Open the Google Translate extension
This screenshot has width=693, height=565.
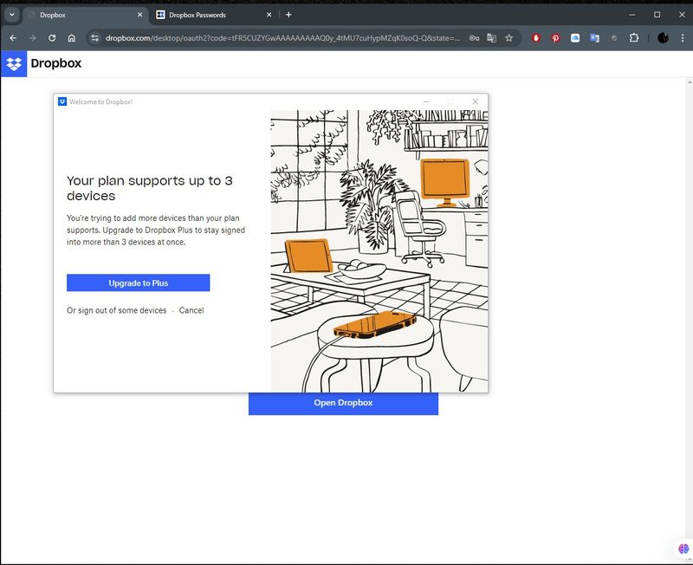595,38
